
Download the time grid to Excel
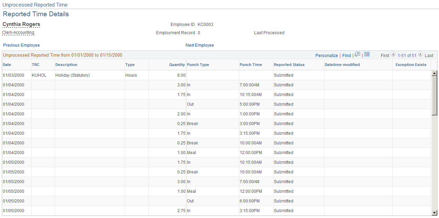coord(366,54)
